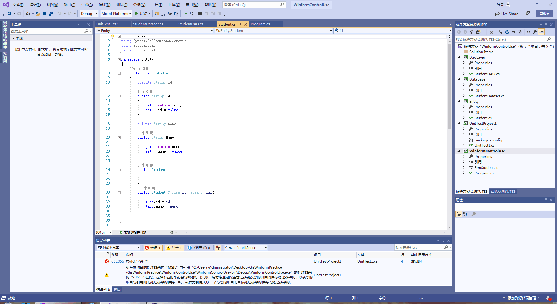
Task: Click the Save single-disk icon
Action: 44,13
